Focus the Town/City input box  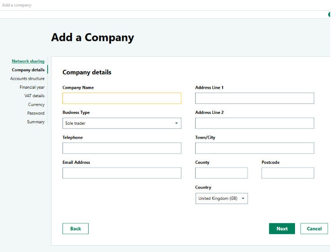point(255,148)
